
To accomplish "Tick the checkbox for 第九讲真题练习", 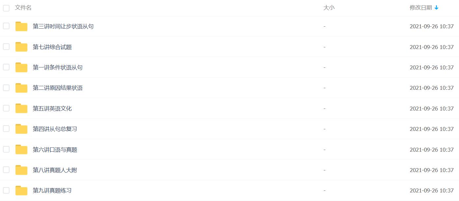I will [6, 190].
